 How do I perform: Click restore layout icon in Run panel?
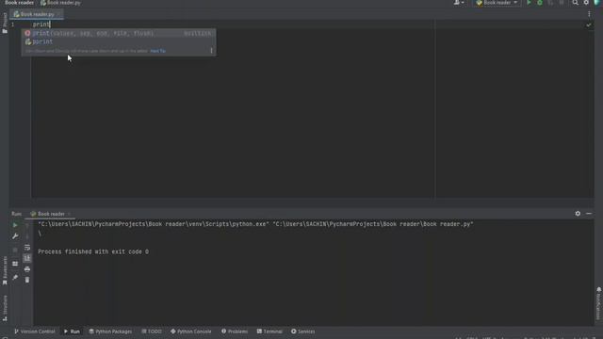[15, 264]
